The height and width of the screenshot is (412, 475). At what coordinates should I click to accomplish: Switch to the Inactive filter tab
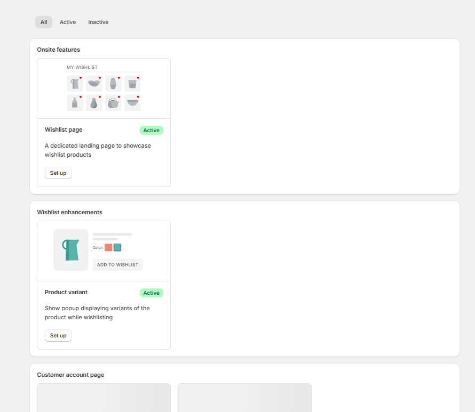(98, 22)
